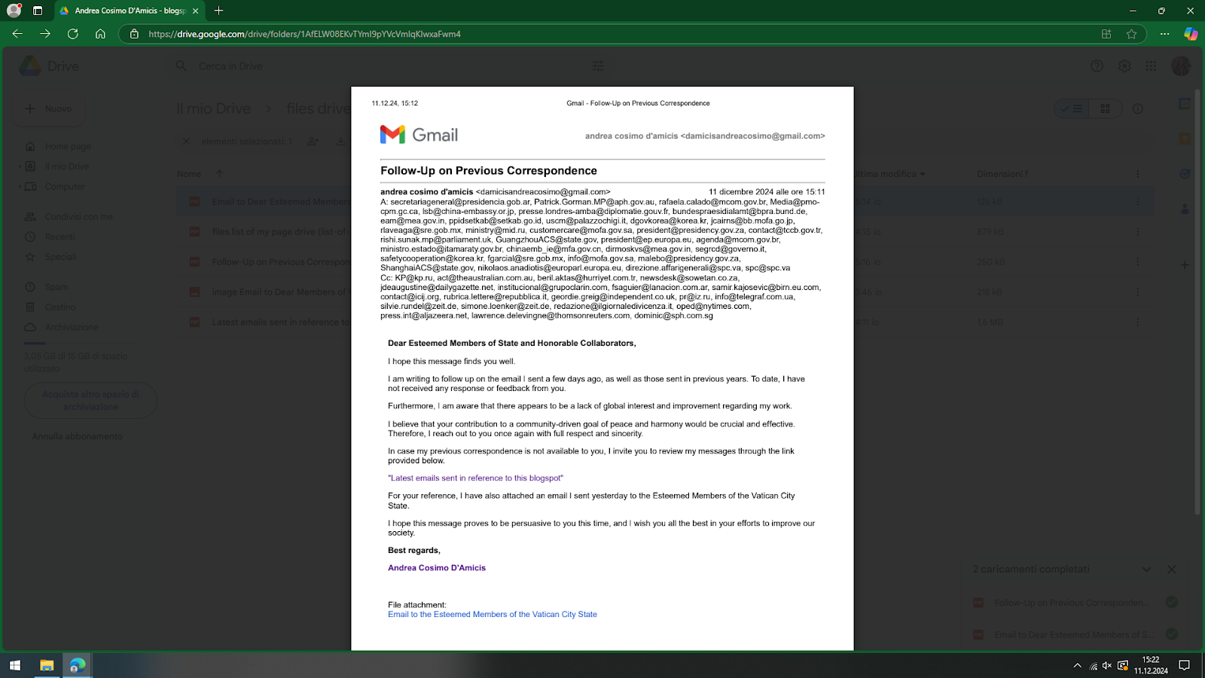Click the Annulla abbonamento link

tap(77, 436)
